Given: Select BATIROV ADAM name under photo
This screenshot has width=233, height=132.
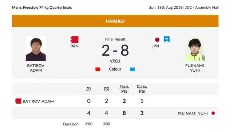Looking at the screenshot, I should (x=36, y=68).
